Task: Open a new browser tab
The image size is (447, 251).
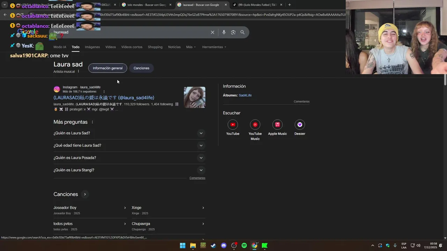Action: click(x=290, y=5)
